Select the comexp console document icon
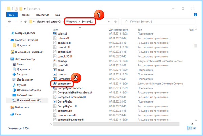The width and height of the screenshot is (203, 136). pyautogui.click(x=55, y=61)
